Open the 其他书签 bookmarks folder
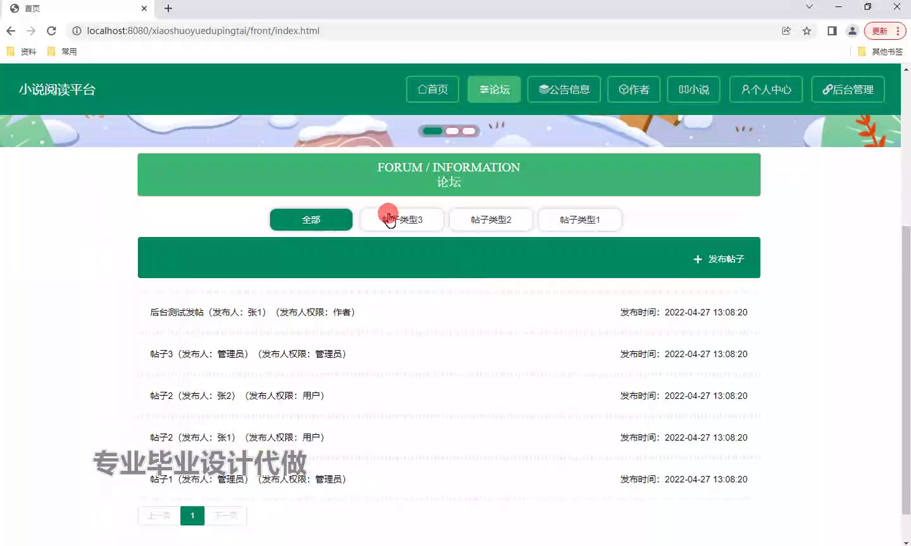 880,51
